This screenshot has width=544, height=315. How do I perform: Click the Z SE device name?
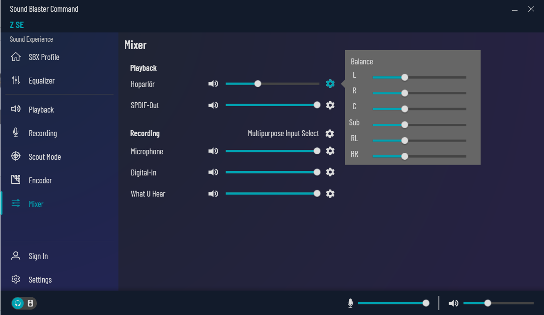click(x=17, y=25)
